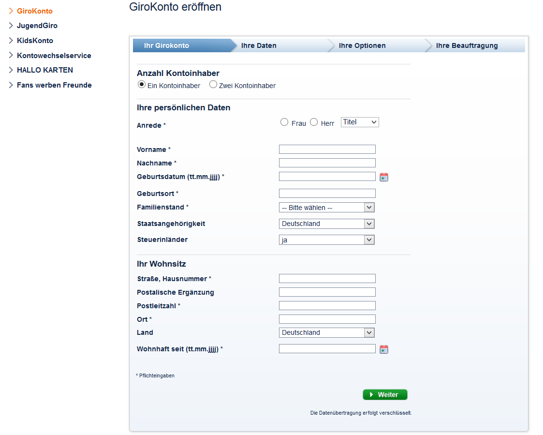Focus the Wohnhaft seit input field
The image size is (543, 435).
(327, 349)
